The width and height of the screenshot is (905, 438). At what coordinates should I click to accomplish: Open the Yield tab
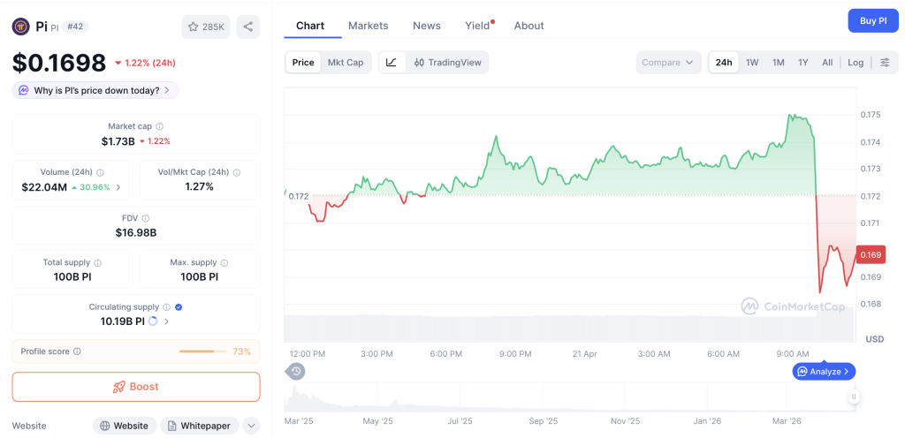[x=477, y=26]
